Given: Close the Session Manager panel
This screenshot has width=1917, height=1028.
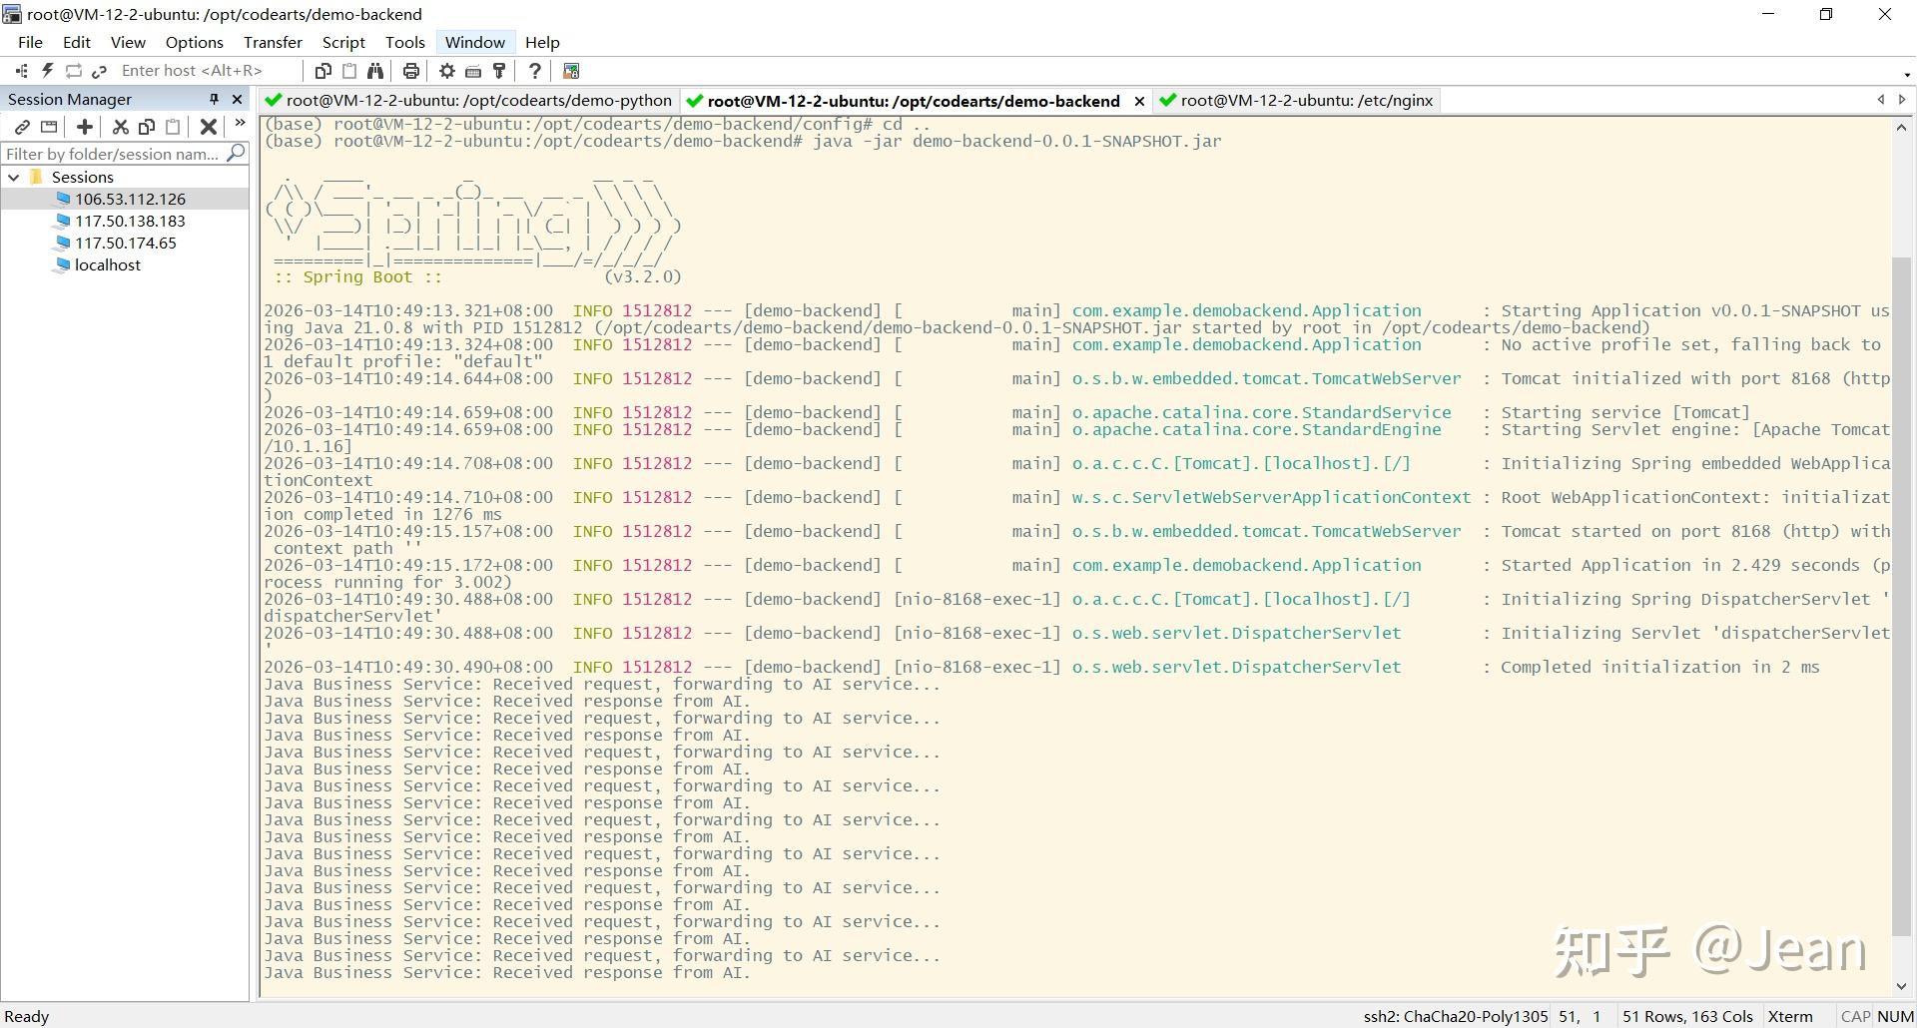Looking at the screenshot, I should (237, 99).
